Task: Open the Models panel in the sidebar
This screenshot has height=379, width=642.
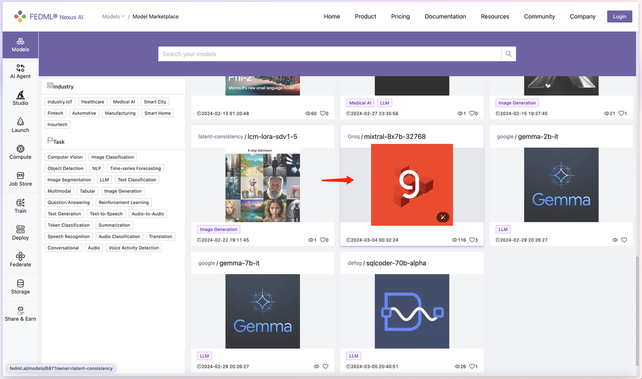Action: pyautogui.click(x=20, y=45)
